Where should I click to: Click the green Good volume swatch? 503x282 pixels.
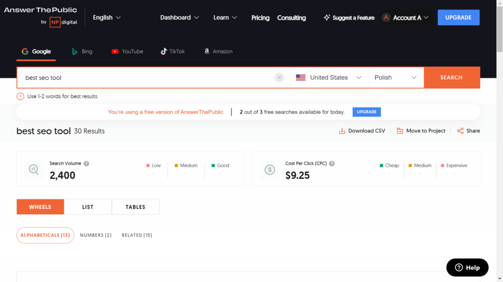(x=213, y=165)
